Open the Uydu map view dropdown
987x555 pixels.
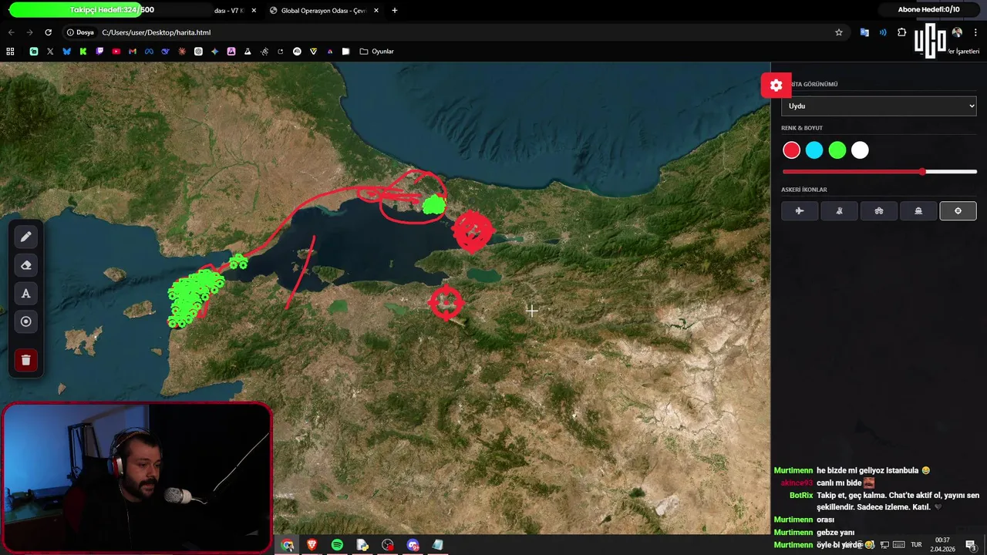click(878, 106)
